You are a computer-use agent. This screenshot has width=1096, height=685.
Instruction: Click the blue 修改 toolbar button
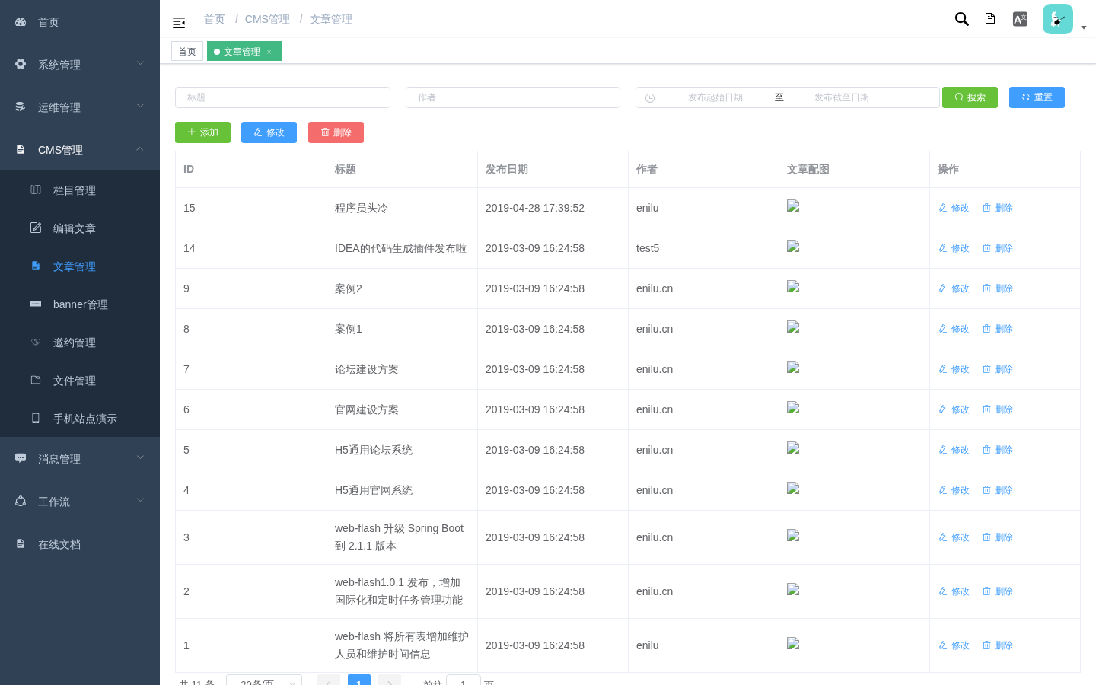pyautogui.click(x=269, y=132)
